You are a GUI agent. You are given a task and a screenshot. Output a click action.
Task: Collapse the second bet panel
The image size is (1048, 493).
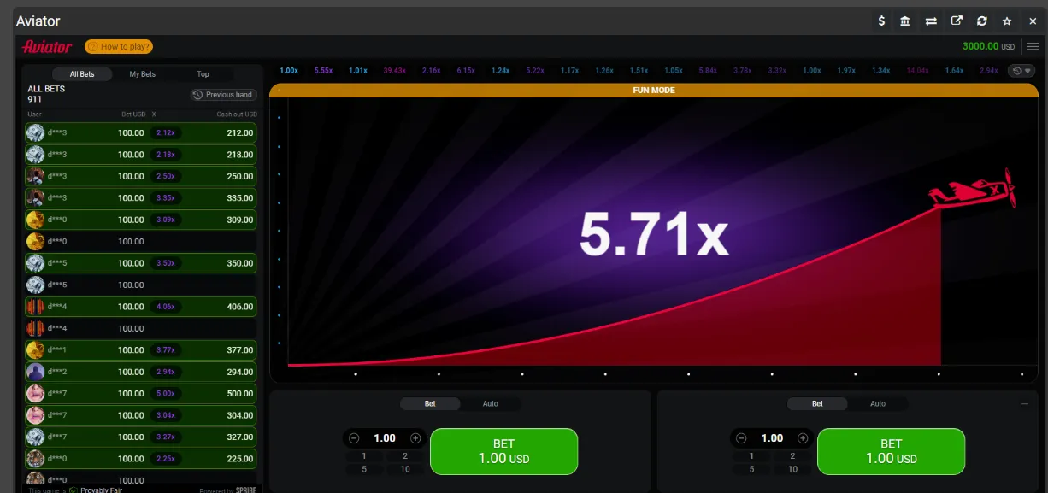1024,404
